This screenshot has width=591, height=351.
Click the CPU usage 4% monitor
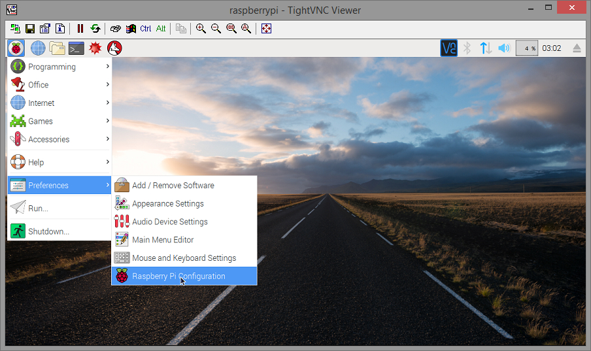coord(526,48)
